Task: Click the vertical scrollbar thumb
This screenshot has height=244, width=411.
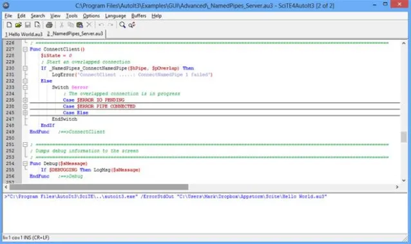Action: coord(404,137)
